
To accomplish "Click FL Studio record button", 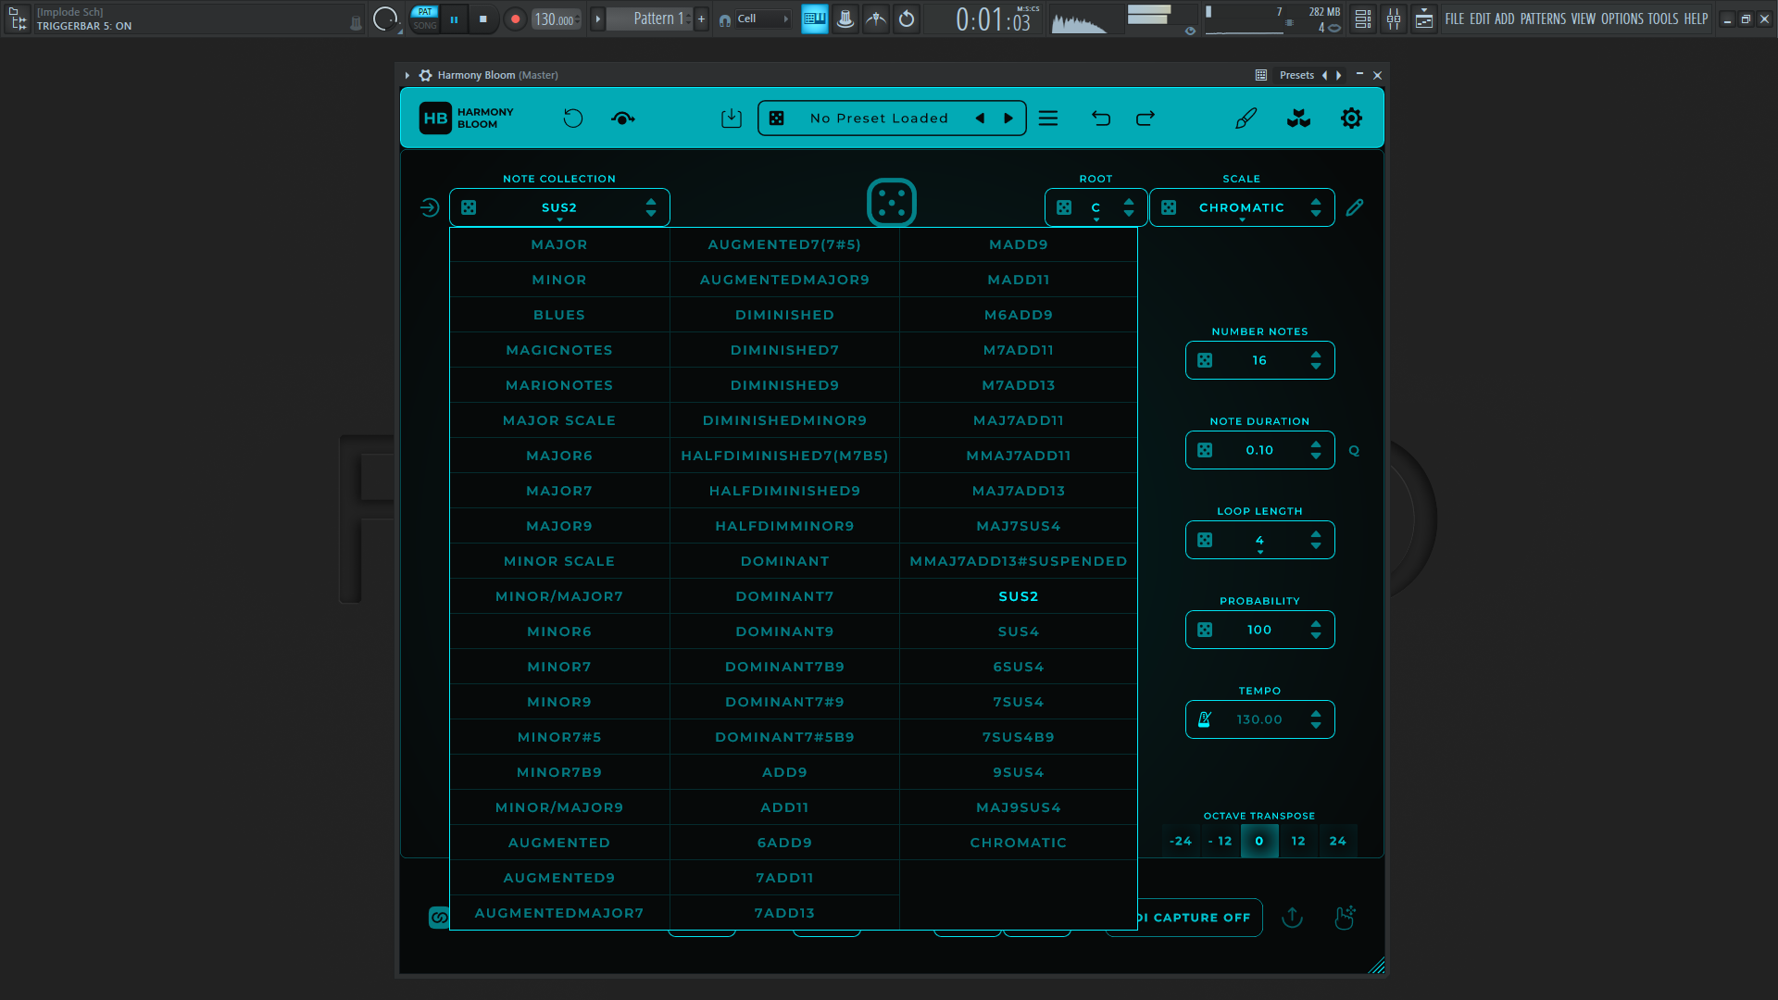I will 515,19.
